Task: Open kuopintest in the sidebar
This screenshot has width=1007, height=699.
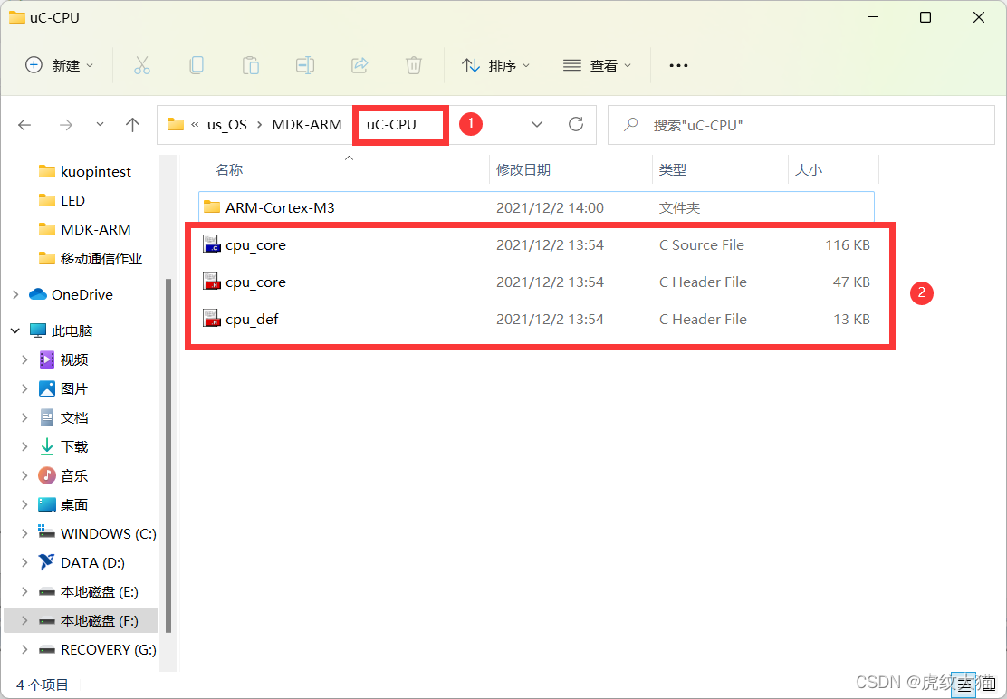Action: pyautogui.click(x=95, y=171)
